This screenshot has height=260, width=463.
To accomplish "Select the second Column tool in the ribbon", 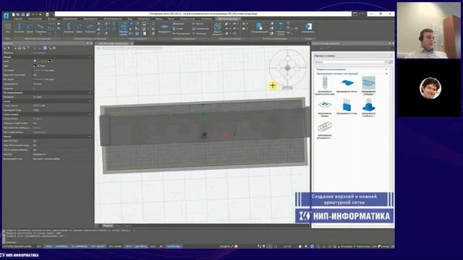I will coord(69,28).
